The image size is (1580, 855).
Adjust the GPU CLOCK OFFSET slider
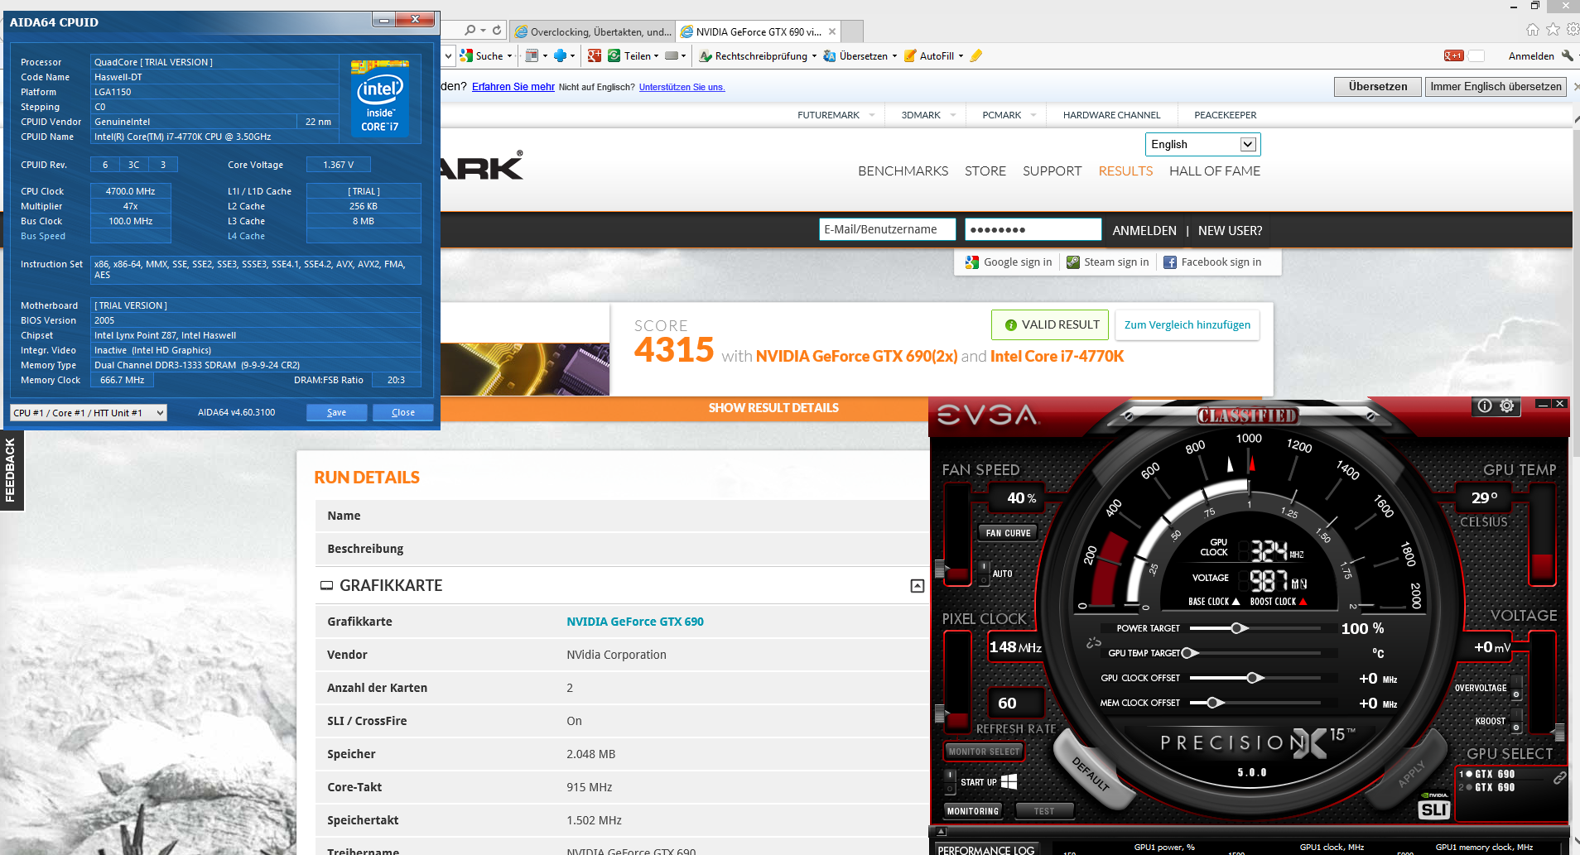tap(1255, 678)
